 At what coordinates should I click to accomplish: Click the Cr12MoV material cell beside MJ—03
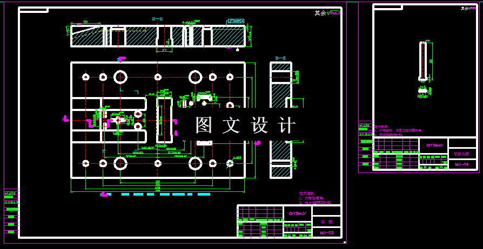pyautogui.click(x=298, y=213)
